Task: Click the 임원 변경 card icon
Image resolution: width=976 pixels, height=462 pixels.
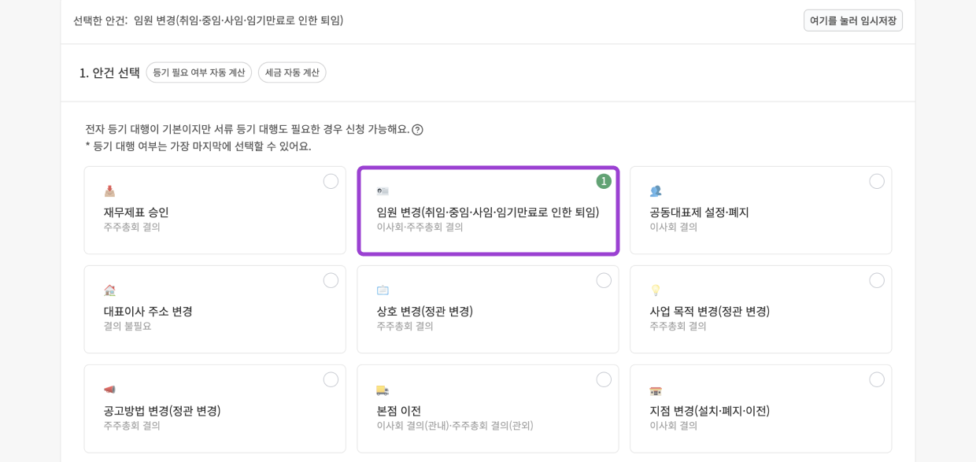Action: (383, 191)
